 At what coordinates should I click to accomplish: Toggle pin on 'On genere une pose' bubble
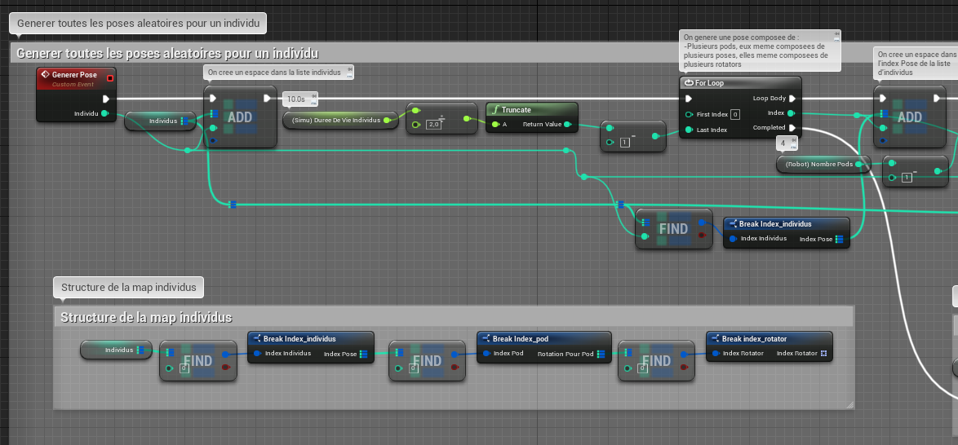point(836,33)
